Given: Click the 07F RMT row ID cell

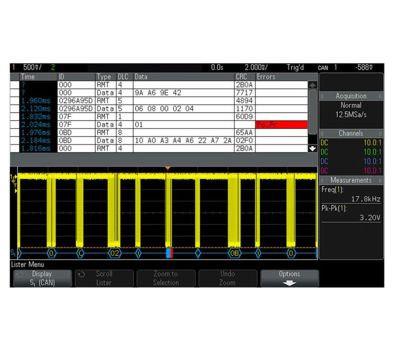Looking at the screenshot, I should point(77,117).
